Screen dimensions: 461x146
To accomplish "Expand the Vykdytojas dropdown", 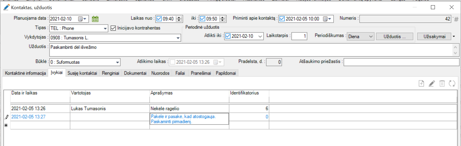I will point(178,38).
